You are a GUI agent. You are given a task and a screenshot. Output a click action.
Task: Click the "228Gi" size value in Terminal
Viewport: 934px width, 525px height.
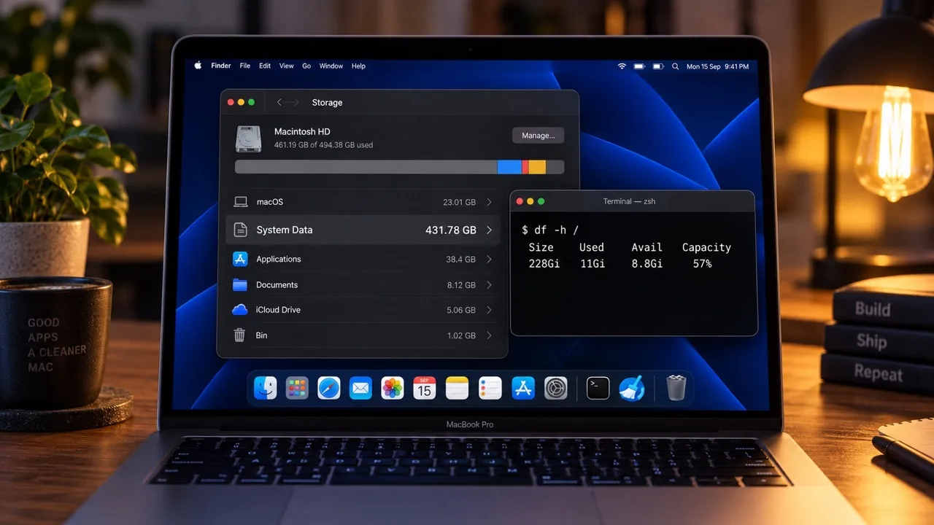[544, 263]
